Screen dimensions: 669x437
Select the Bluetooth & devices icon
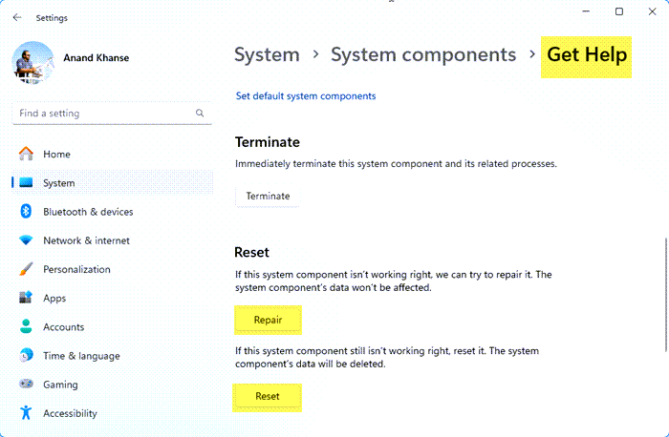(26, 212)
